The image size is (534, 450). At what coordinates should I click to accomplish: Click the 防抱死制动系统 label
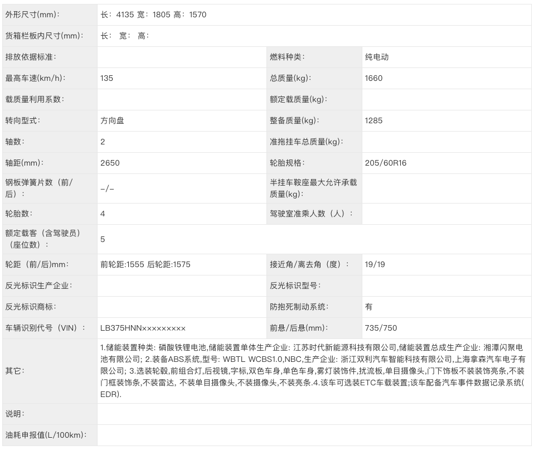[x=299, y=307]
